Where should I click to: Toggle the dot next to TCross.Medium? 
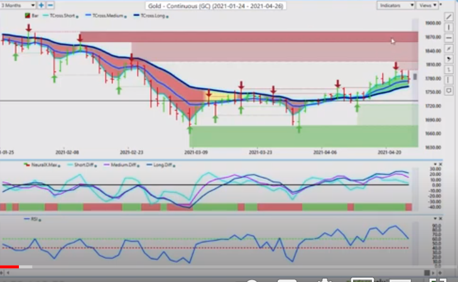click(125, 17)
